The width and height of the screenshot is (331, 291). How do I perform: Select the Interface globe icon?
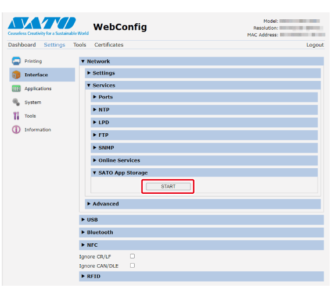click(16, 74)
